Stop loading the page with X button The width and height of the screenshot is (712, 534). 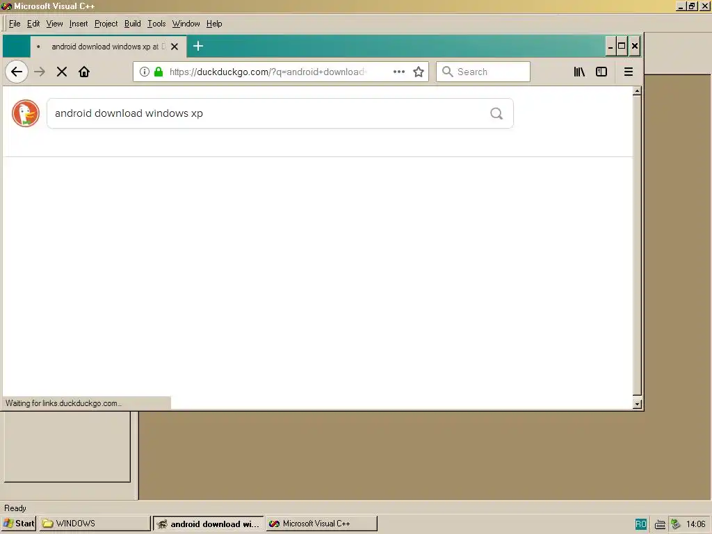point(62,72)
